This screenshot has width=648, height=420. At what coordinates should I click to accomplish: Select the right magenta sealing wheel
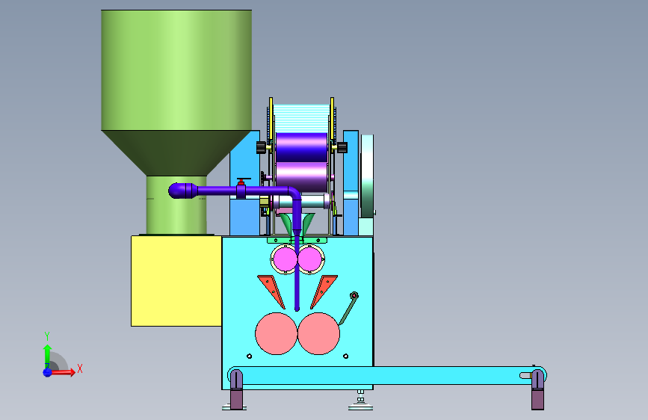click(310, 259)
